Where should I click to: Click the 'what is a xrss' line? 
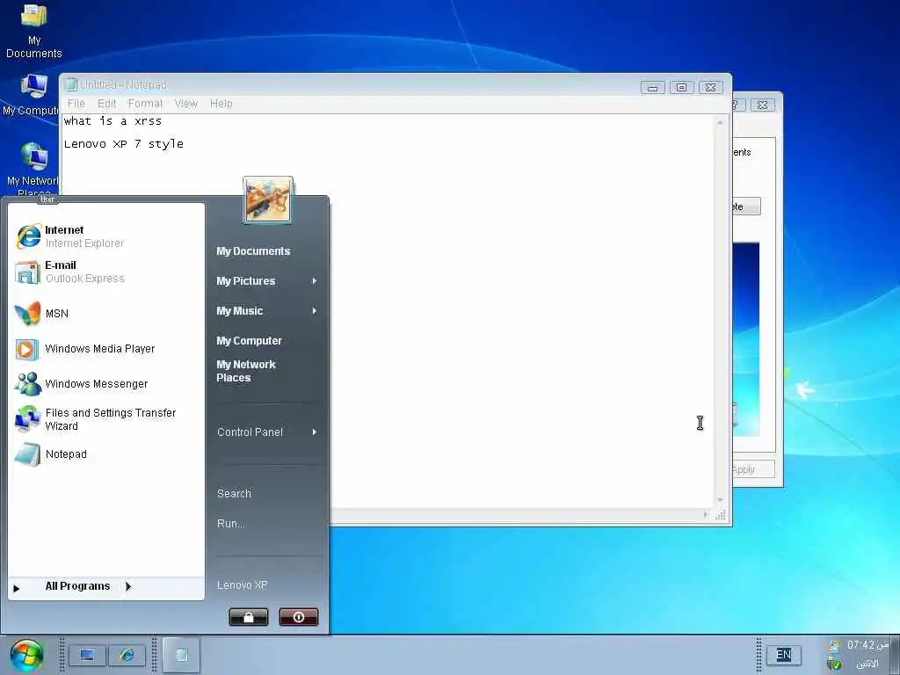coord(112,121)
